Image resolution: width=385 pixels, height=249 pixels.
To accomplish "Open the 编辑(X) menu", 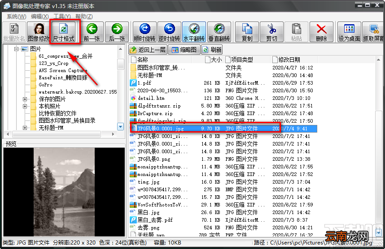I will click(x=40, y=17).
